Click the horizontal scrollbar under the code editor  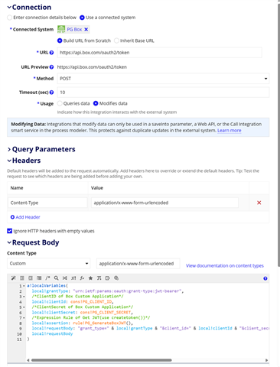(x=101, y=360)
